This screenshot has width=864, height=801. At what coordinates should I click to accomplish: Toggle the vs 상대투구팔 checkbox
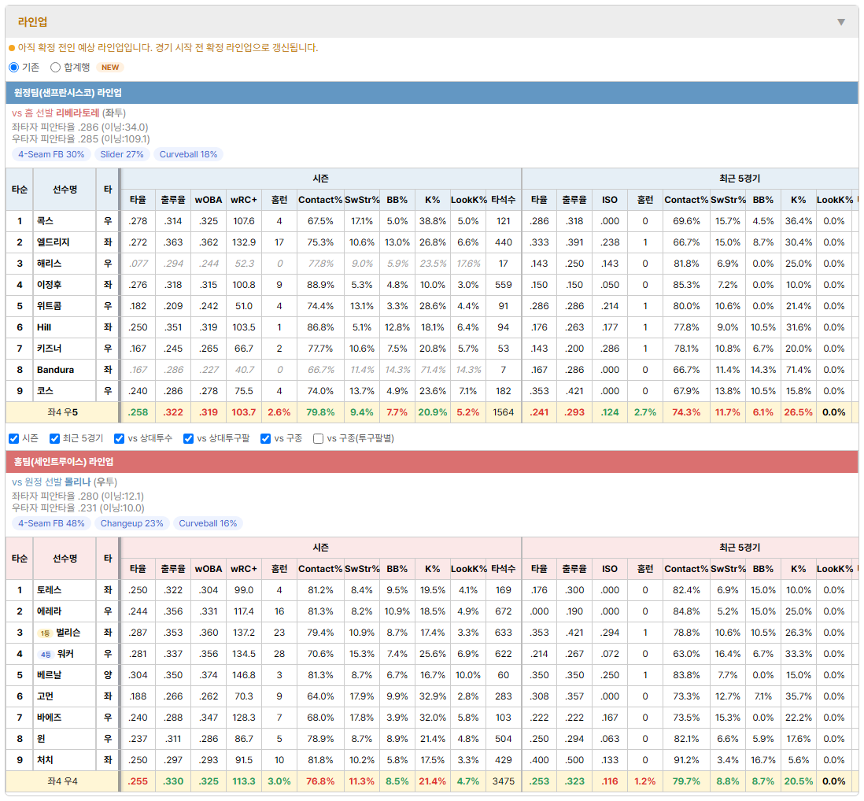point(188,438)
